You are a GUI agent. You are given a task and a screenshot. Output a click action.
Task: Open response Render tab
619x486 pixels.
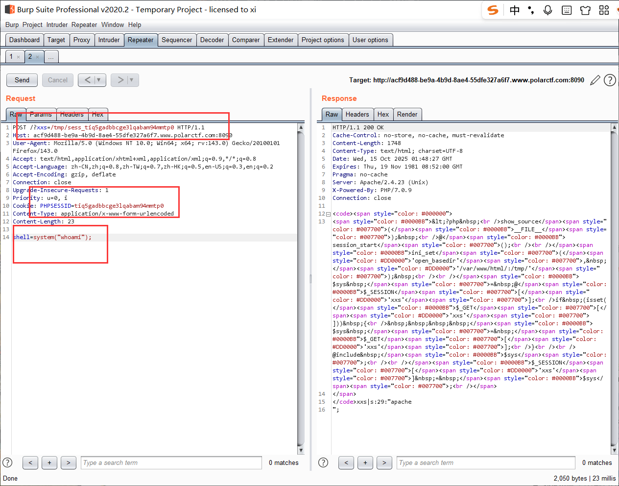pos(407,114)
